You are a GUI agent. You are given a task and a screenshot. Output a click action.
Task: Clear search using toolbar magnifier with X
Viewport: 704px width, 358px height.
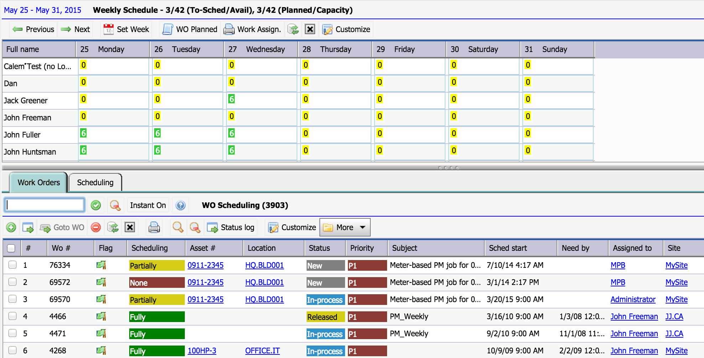click(195, 227)
